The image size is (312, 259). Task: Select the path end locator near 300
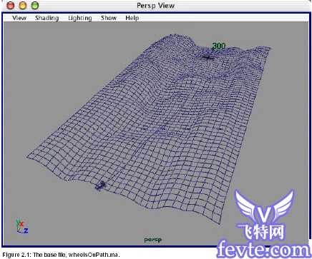208,57
